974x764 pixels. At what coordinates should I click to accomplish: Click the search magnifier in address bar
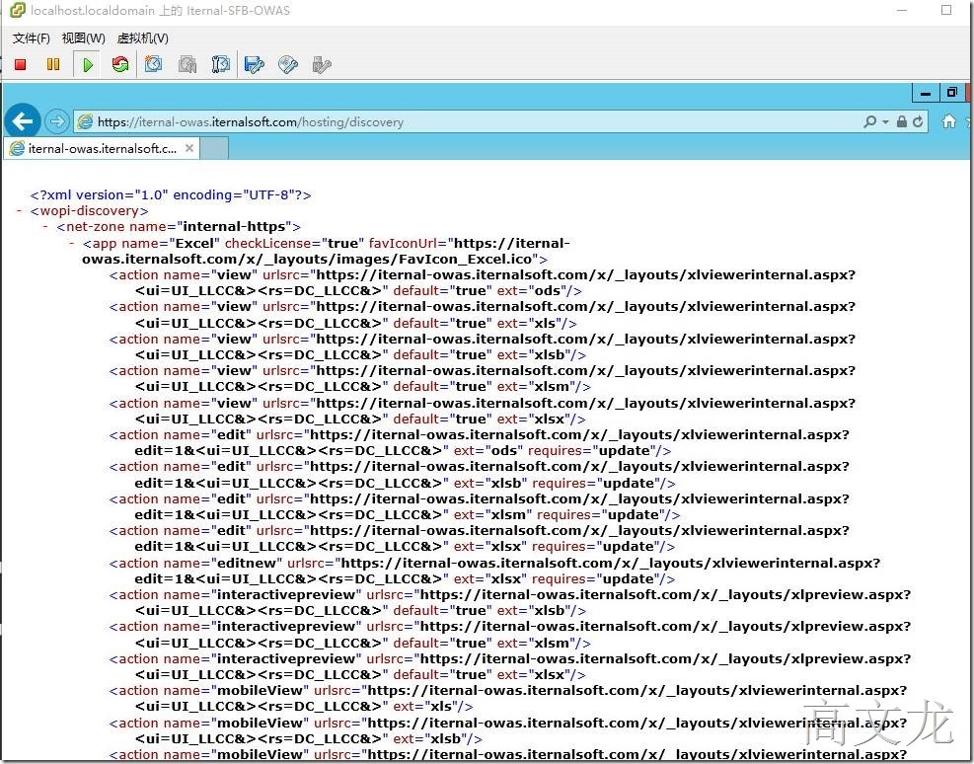tap(870, 121)
